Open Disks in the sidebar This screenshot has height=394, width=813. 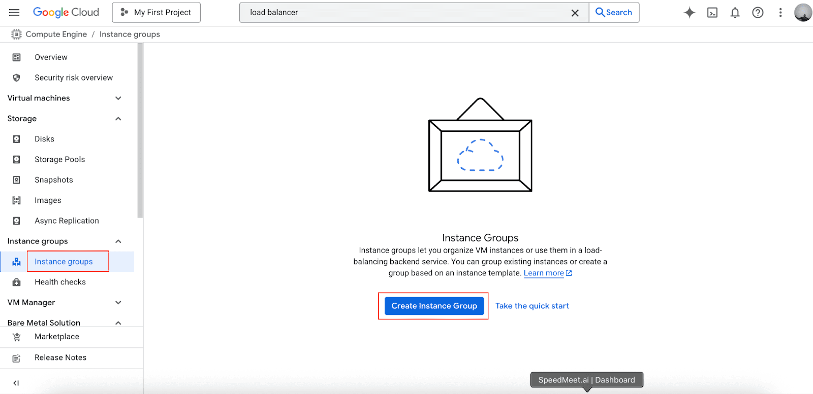[x=44, y=139]
